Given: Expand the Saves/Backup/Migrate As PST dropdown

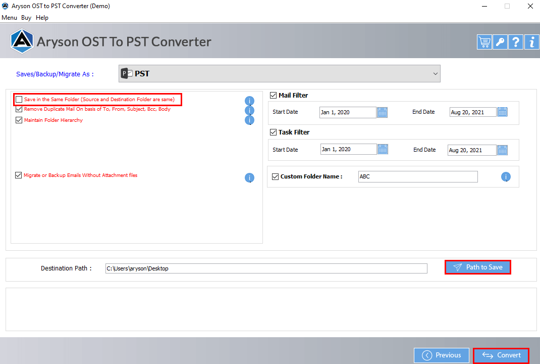Looking at the screenshot, I should [x=279, y=73].
